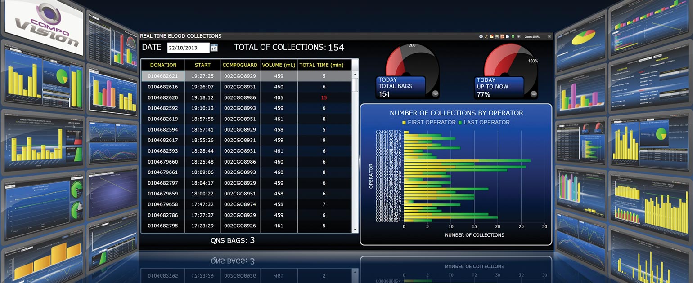Toggle the Last Operator legend marker
The image size is (693, 283).
(x=460, y=123)
